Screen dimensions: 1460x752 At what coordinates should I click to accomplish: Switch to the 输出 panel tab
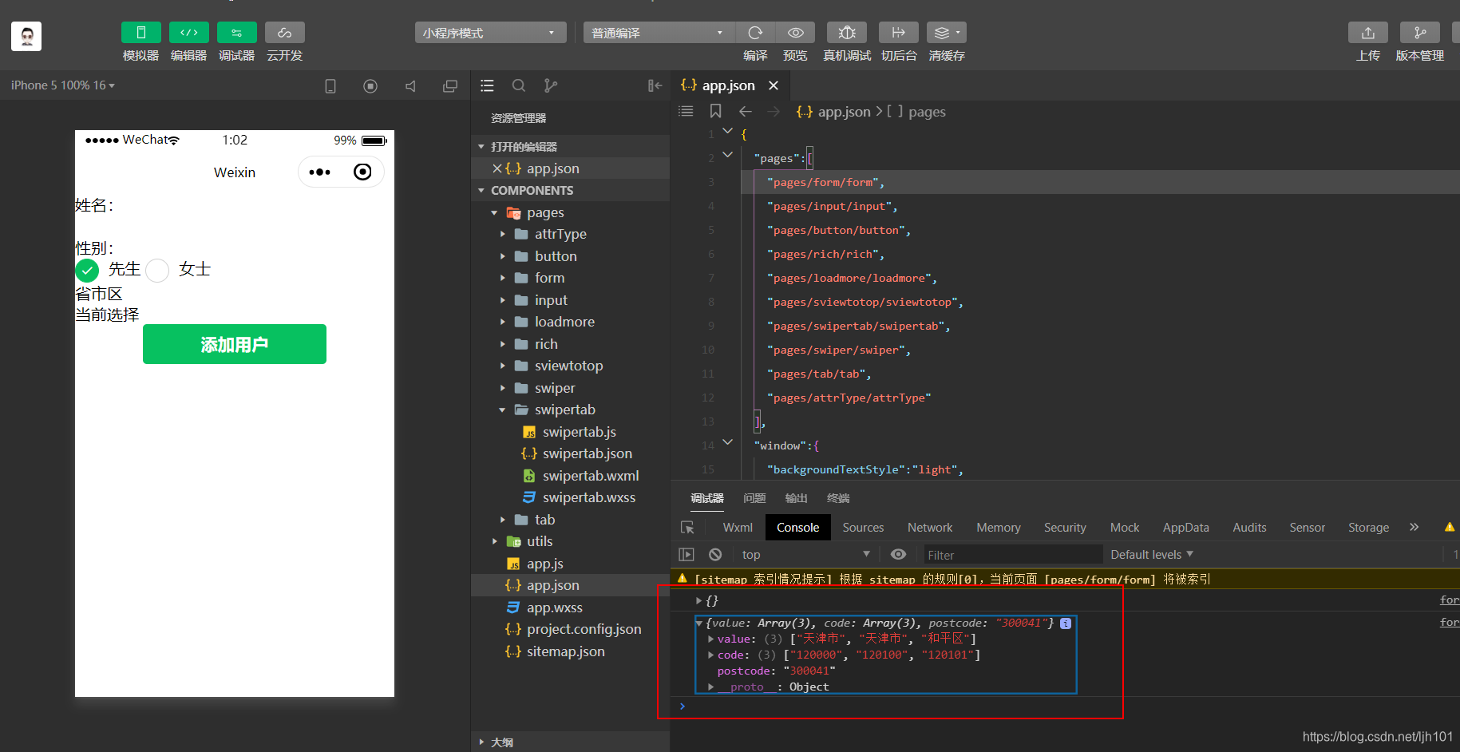pyautogui.click(x=796, y=498)
